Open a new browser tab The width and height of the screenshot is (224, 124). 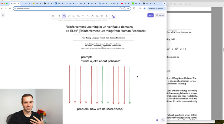pos(155,4)
